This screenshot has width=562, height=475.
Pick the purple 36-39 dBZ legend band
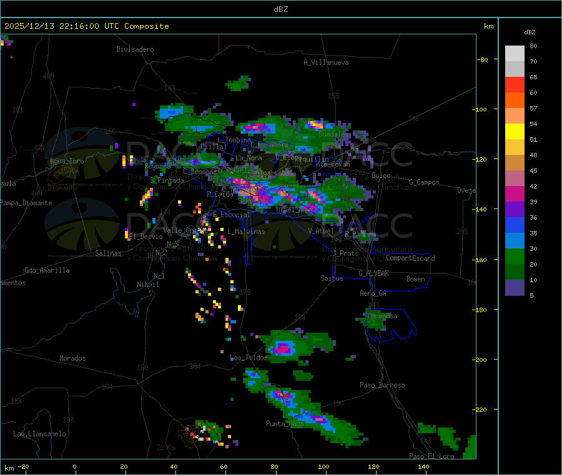(x=515, y=210)
